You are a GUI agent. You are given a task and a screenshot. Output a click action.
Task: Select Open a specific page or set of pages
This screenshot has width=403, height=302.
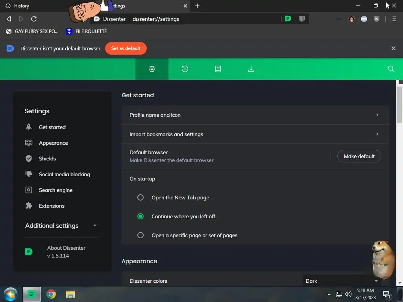140,235
